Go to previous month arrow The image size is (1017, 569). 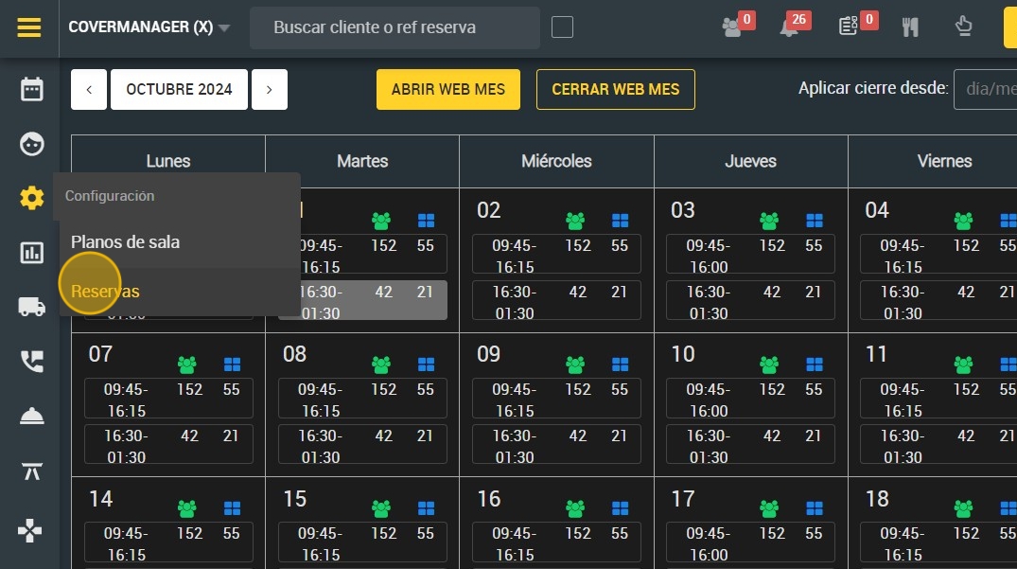pos(89,90)
